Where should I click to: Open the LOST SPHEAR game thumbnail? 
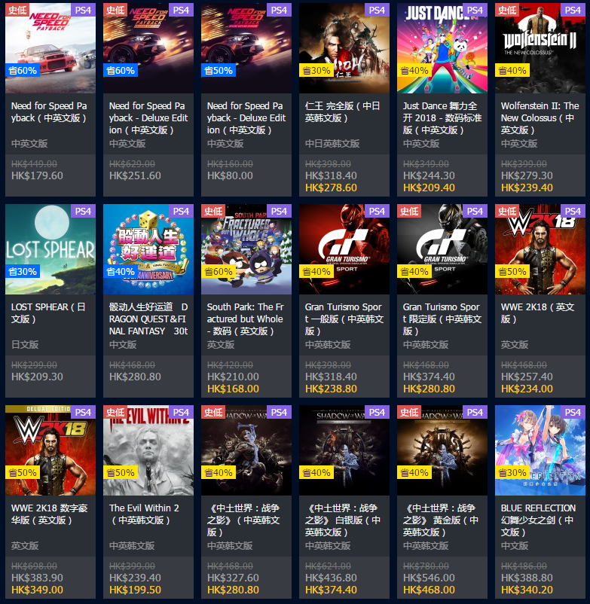click(50, 249)
